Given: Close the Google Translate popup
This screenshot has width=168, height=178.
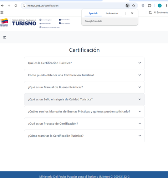Looking at the screenshot, I should coord(132,13).
